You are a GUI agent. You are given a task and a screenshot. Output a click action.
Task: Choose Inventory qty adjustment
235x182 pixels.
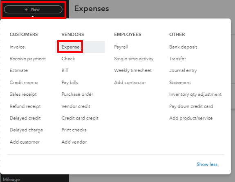click(195, 94)
